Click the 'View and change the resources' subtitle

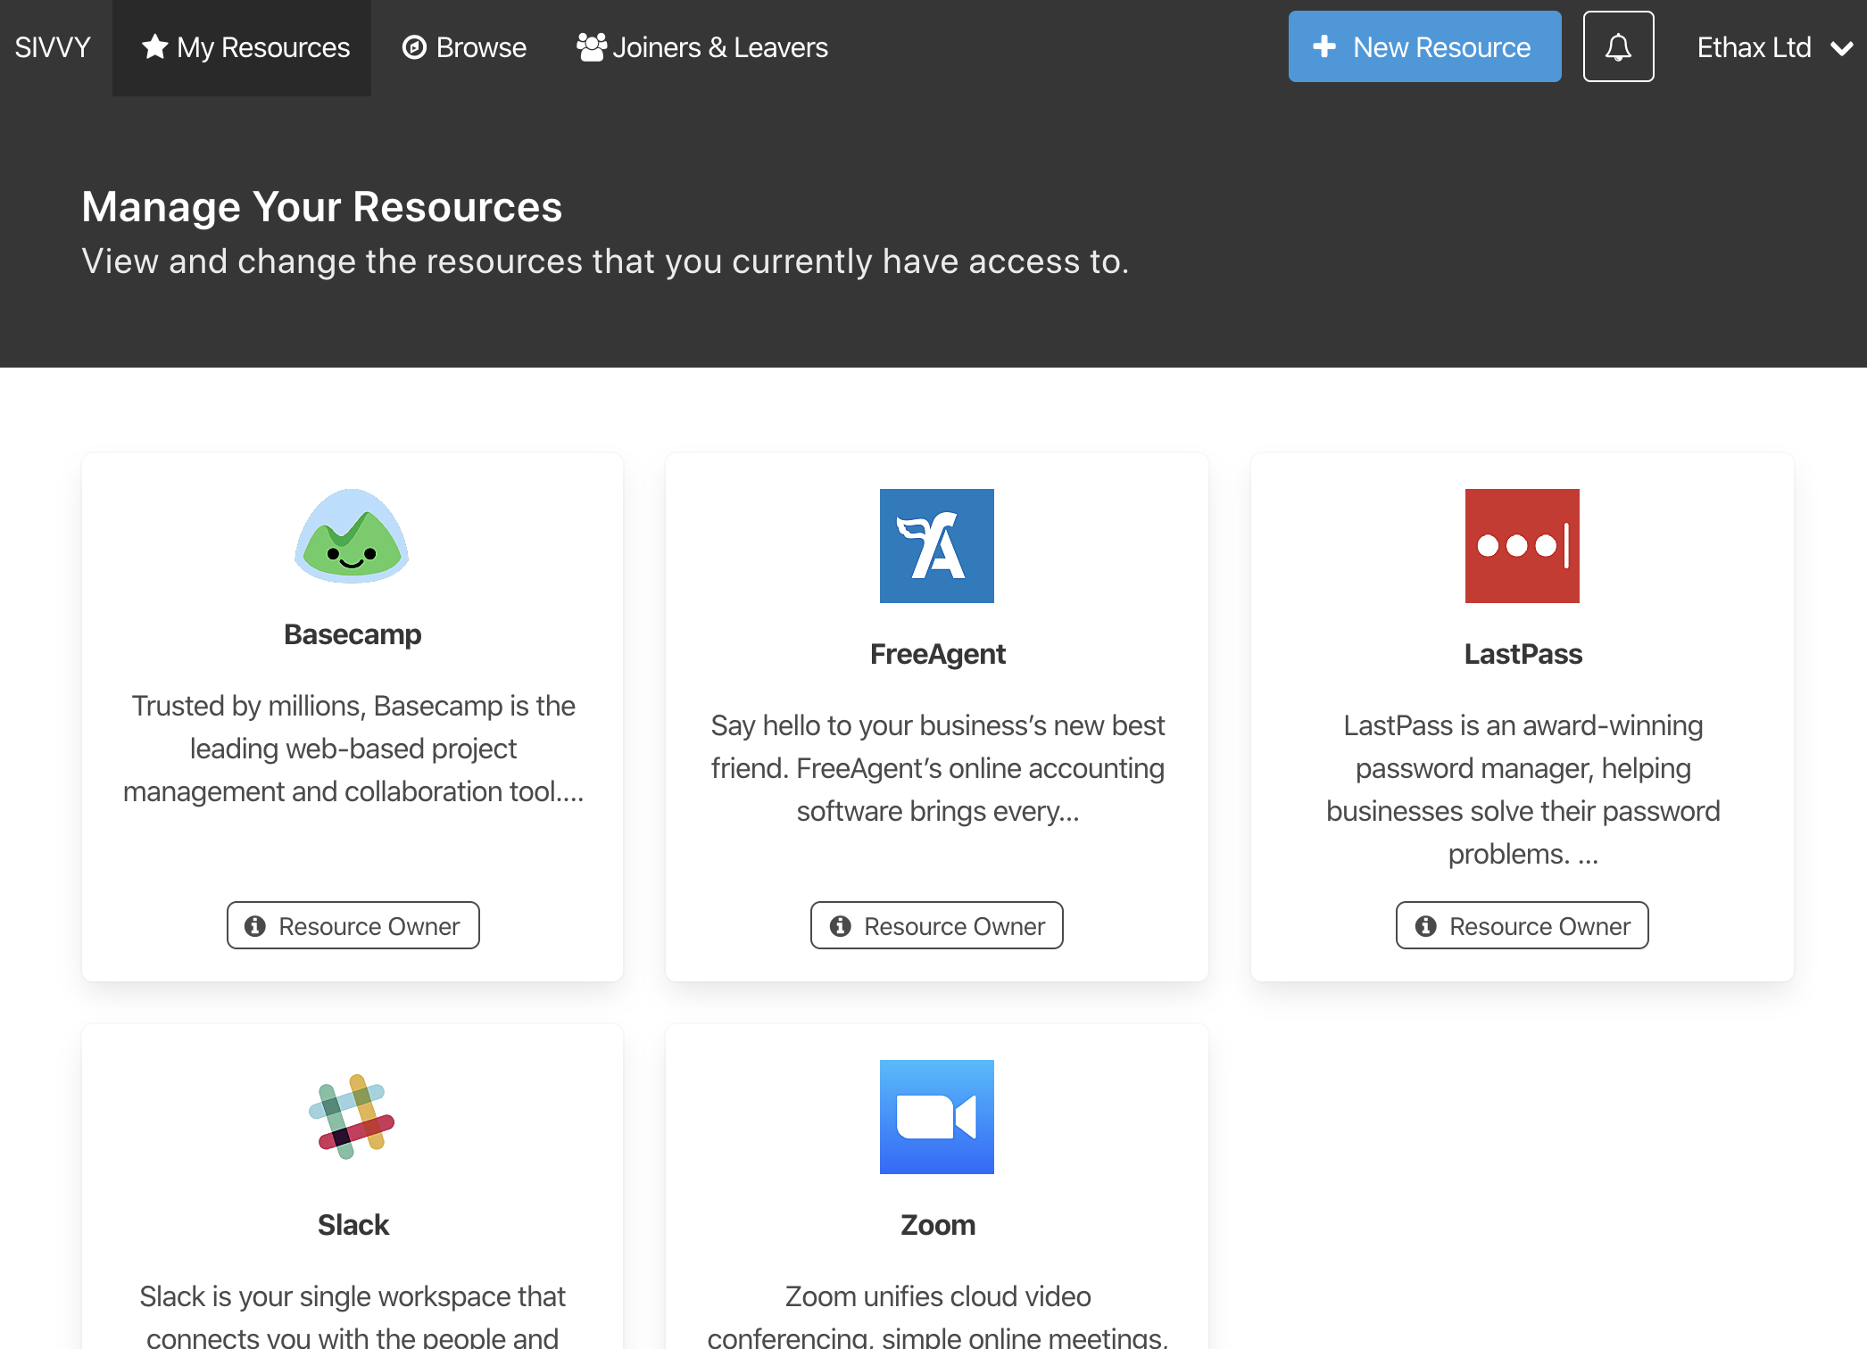[605, 261]
